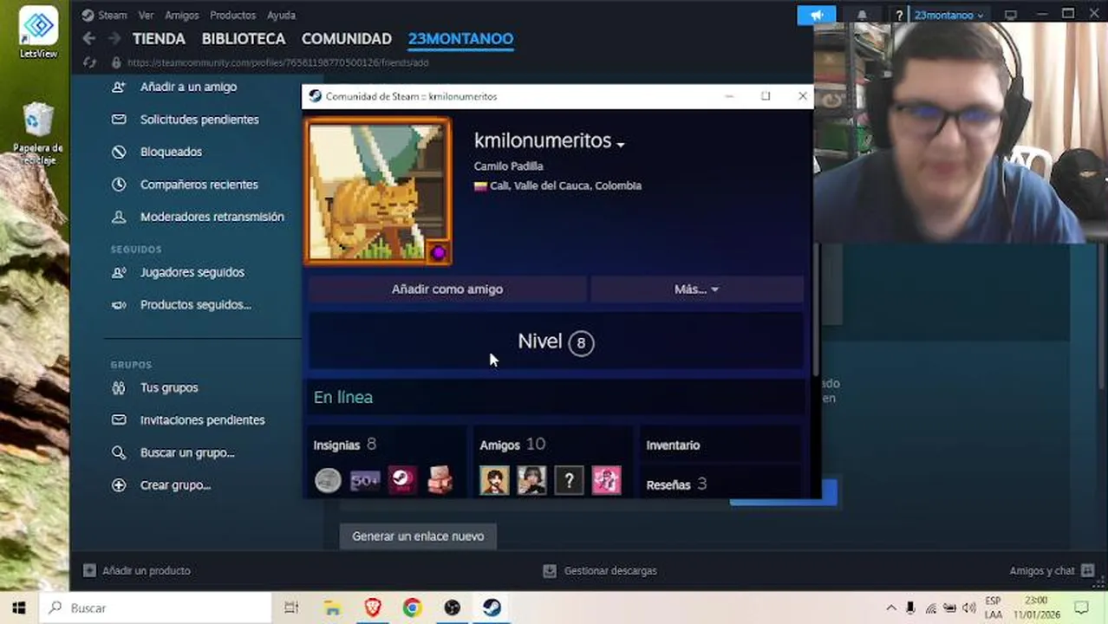
Task: Switch to the BIBLIOTECA tab
Action: pyautogui.click(x=244, y=39)
